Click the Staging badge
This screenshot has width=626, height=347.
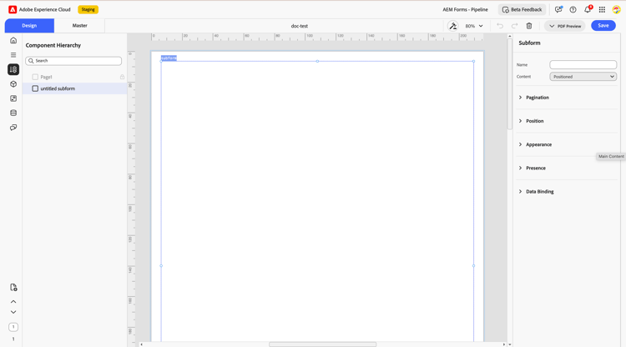pos(88,9)
